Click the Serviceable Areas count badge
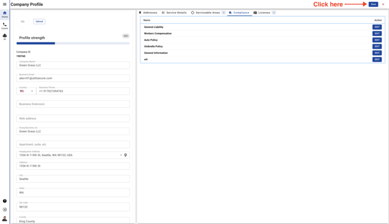 tap(224, 13)
